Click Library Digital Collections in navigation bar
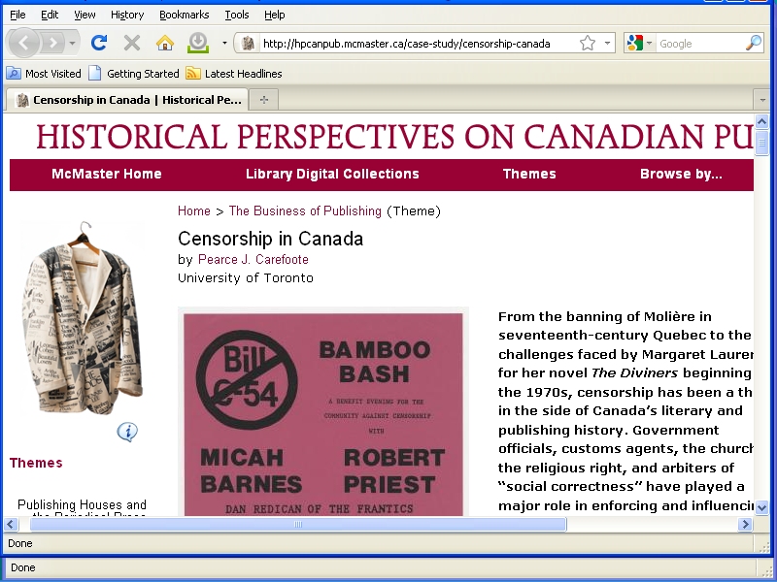777x582 pixels. (332, 175)
